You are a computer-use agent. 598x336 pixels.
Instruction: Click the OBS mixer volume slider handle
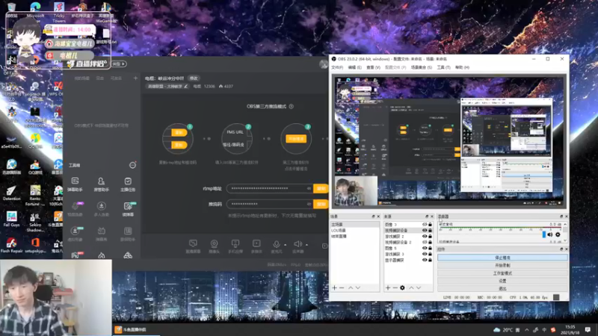tap(544, 234)
